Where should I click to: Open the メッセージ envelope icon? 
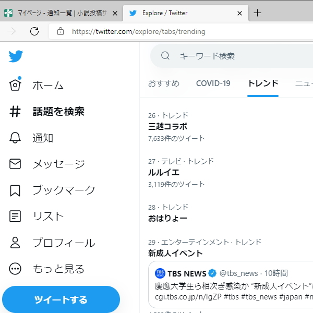pyautogui.click(x=15, y=164)
